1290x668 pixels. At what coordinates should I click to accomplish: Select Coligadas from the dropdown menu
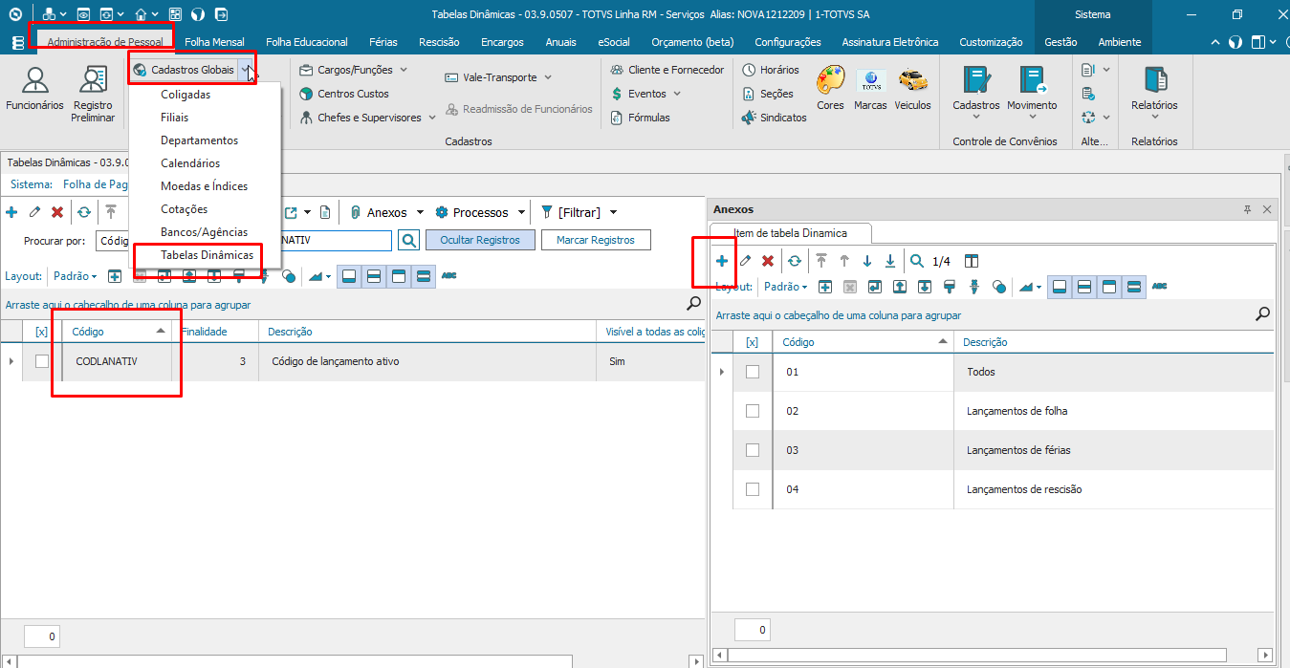pyautogui.click(x=186, y=95)
